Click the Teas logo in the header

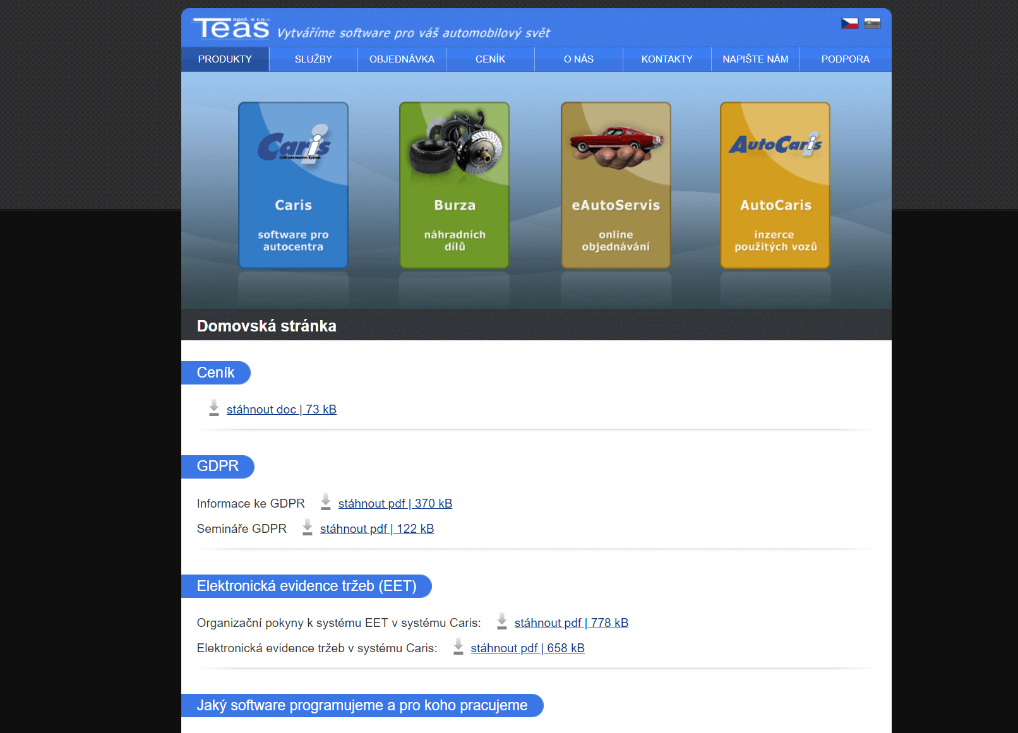(232, 28)
